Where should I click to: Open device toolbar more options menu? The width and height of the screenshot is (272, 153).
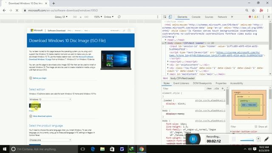pyautogui.click(x=158, y=17)
